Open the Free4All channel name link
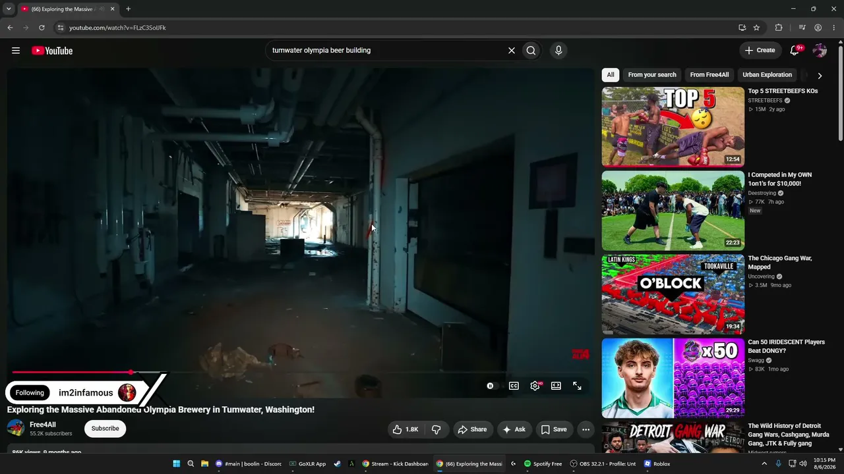Viewport: 844px width, 474px height. [x=43, y=425]
